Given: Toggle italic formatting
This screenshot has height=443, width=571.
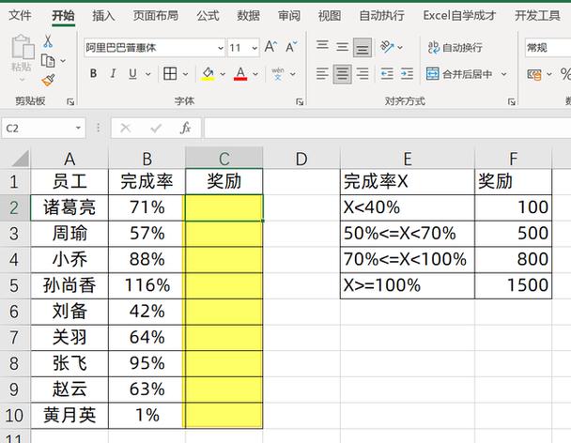Looking at the screenshot, I should point(114,74).
